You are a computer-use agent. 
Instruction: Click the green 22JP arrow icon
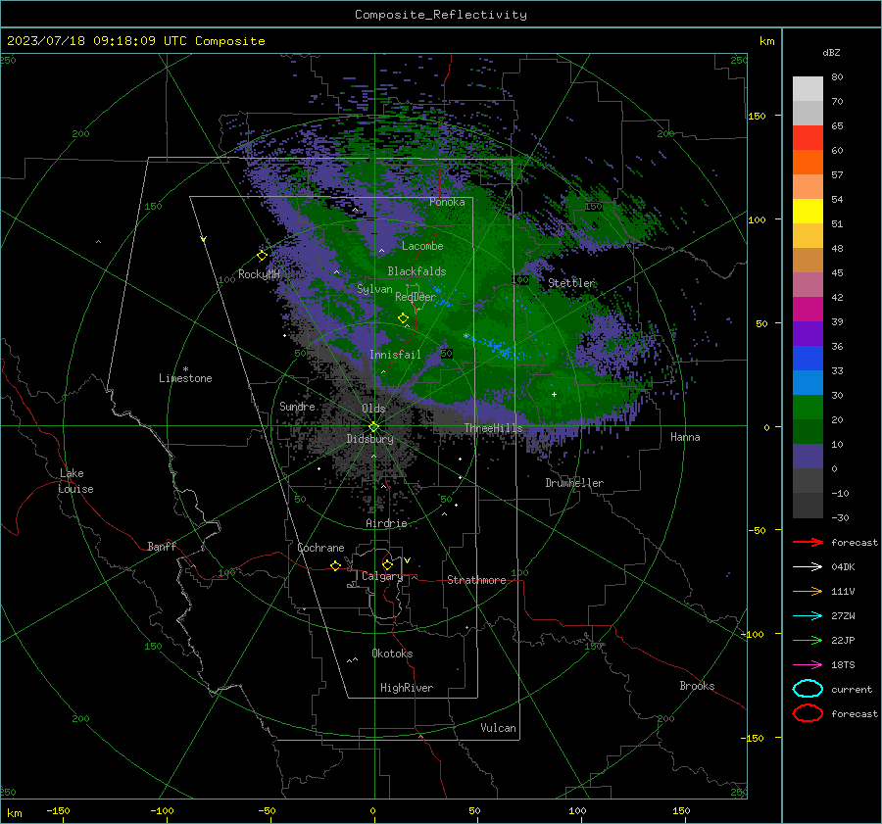point(808,640)
